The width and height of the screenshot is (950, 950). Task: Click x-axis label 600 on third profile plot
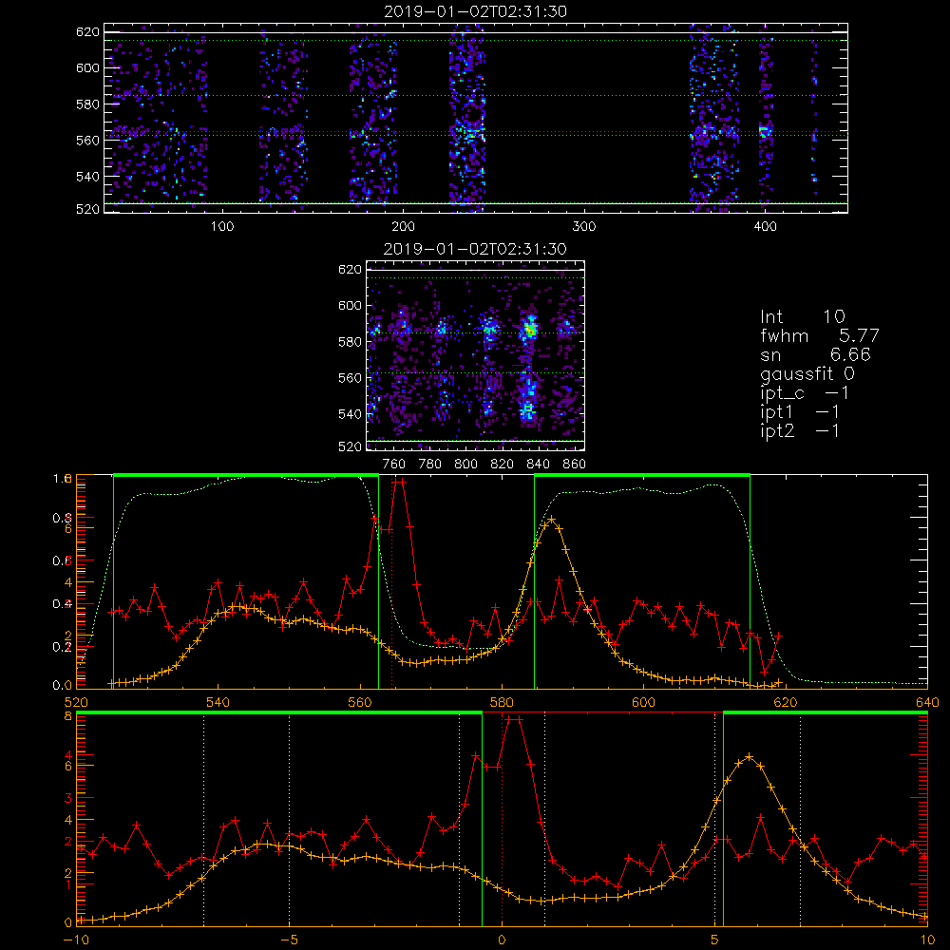point(644,702)
